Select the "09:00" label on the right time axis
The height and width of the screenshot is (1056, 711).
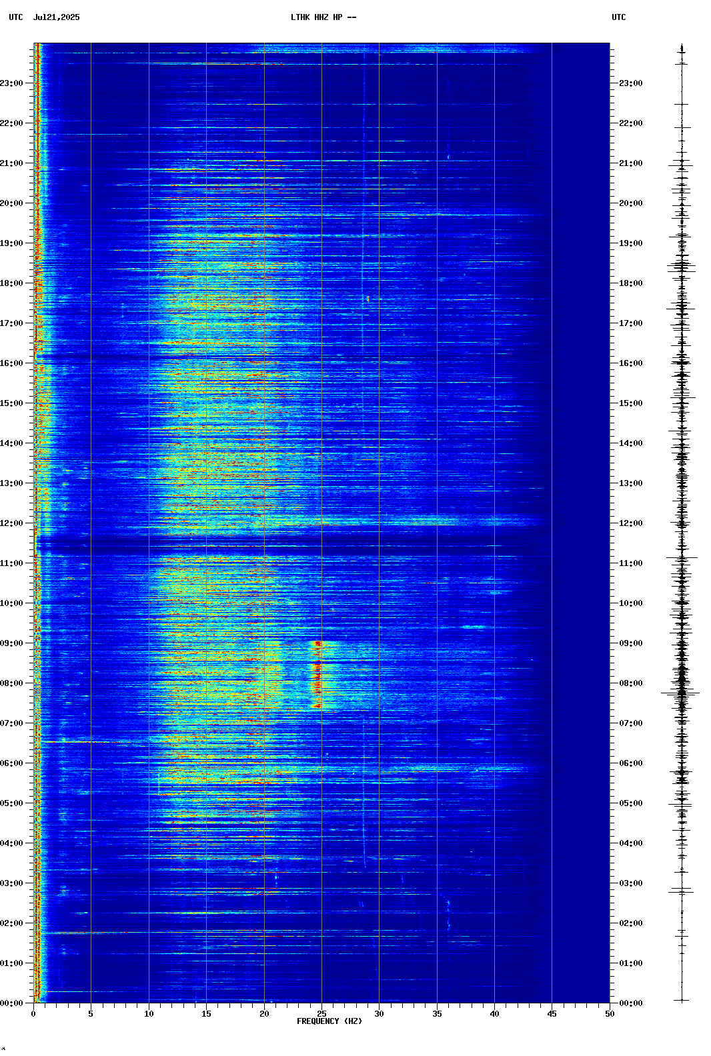(631, 643)
